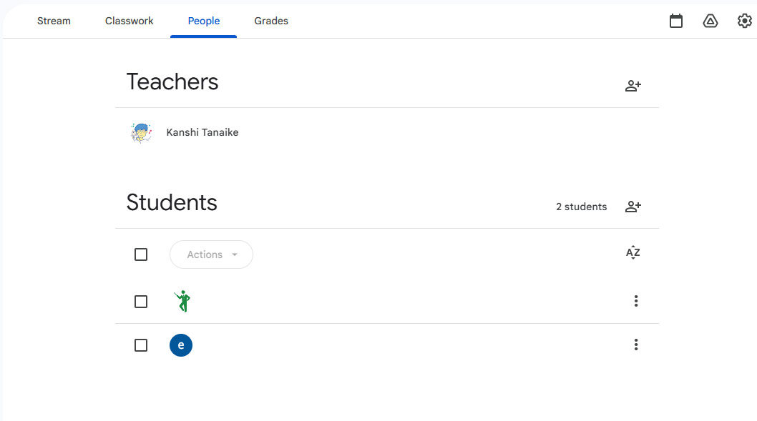The height and width of the screenshot is (421, 757).
Task: Expand the Actions dropdown
Action: coord(212,254)
